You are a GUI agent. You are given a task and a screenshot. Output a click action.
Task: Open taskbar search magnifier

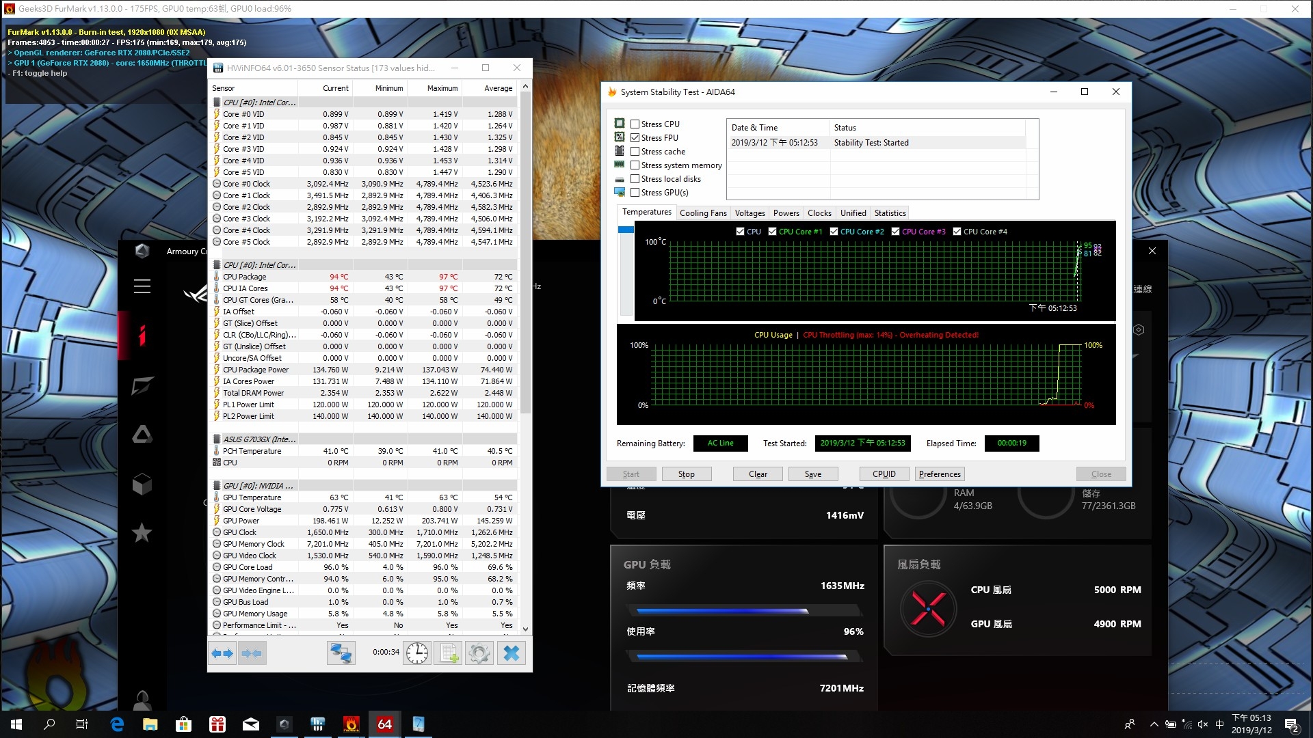(49, 724)
